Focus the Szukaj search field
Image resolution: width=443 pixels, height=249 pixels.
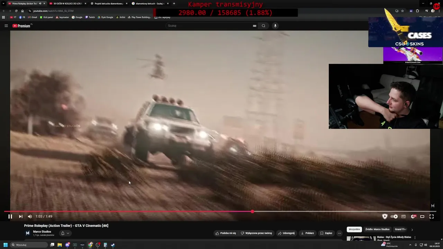pyautogui.click(x=209, y=26)
